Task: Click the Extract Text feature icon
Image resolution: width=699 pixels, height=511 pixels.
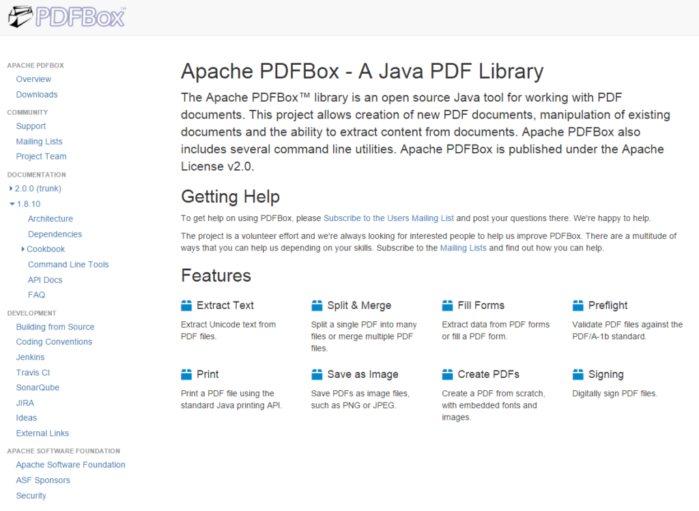Action: tap(186, 306)
